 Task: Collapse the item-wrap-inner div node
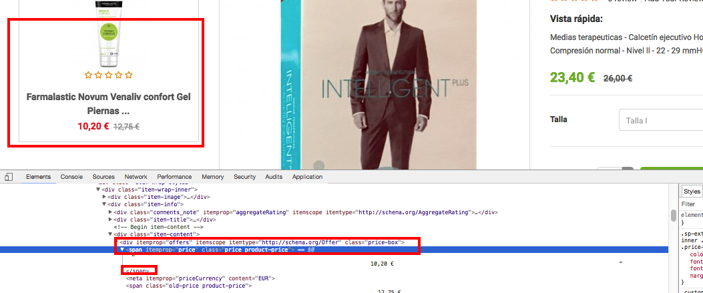coord(98,190)
